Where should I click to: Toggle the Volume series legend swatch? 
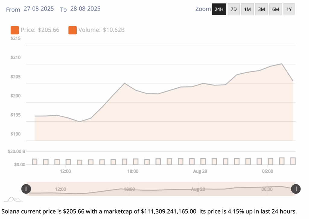tap(72, 30)
